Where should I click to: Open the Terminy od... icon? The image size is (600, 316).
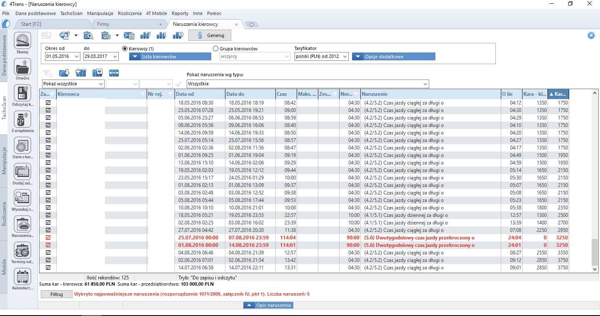[22, 250]
